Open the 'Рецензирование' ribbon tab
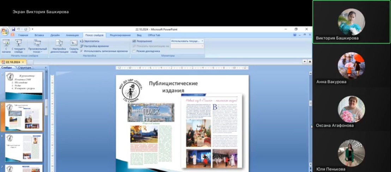 tap(120, 35)
